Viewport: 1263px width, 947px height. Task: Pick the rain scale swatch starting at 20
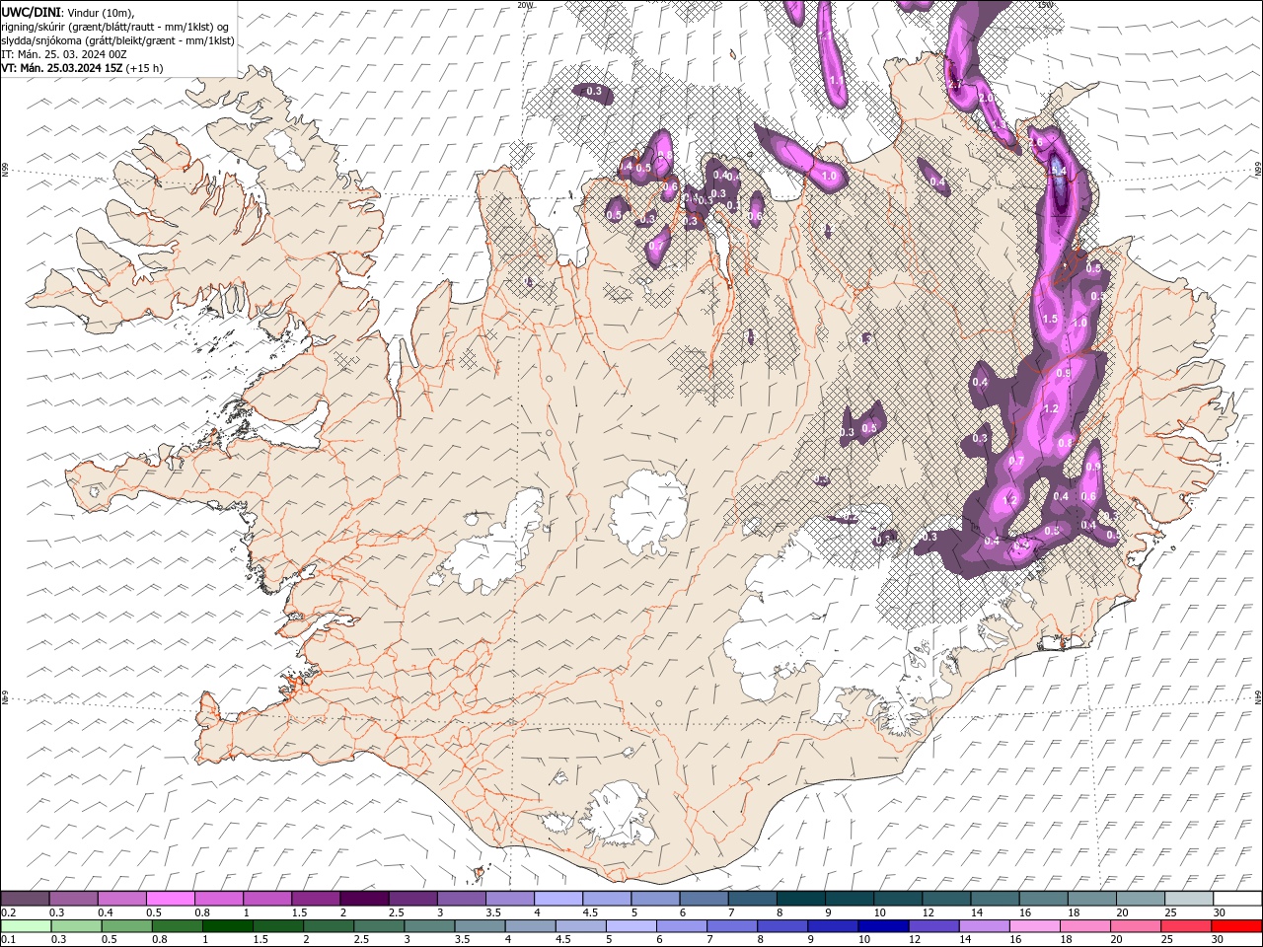coord(1135,926)
